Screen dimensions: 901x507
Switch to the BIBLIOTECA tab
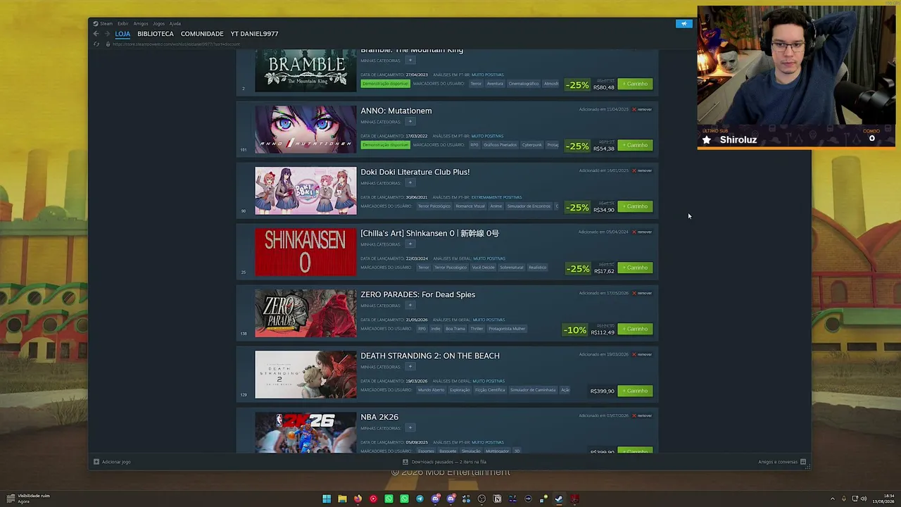tap(156, 34)
